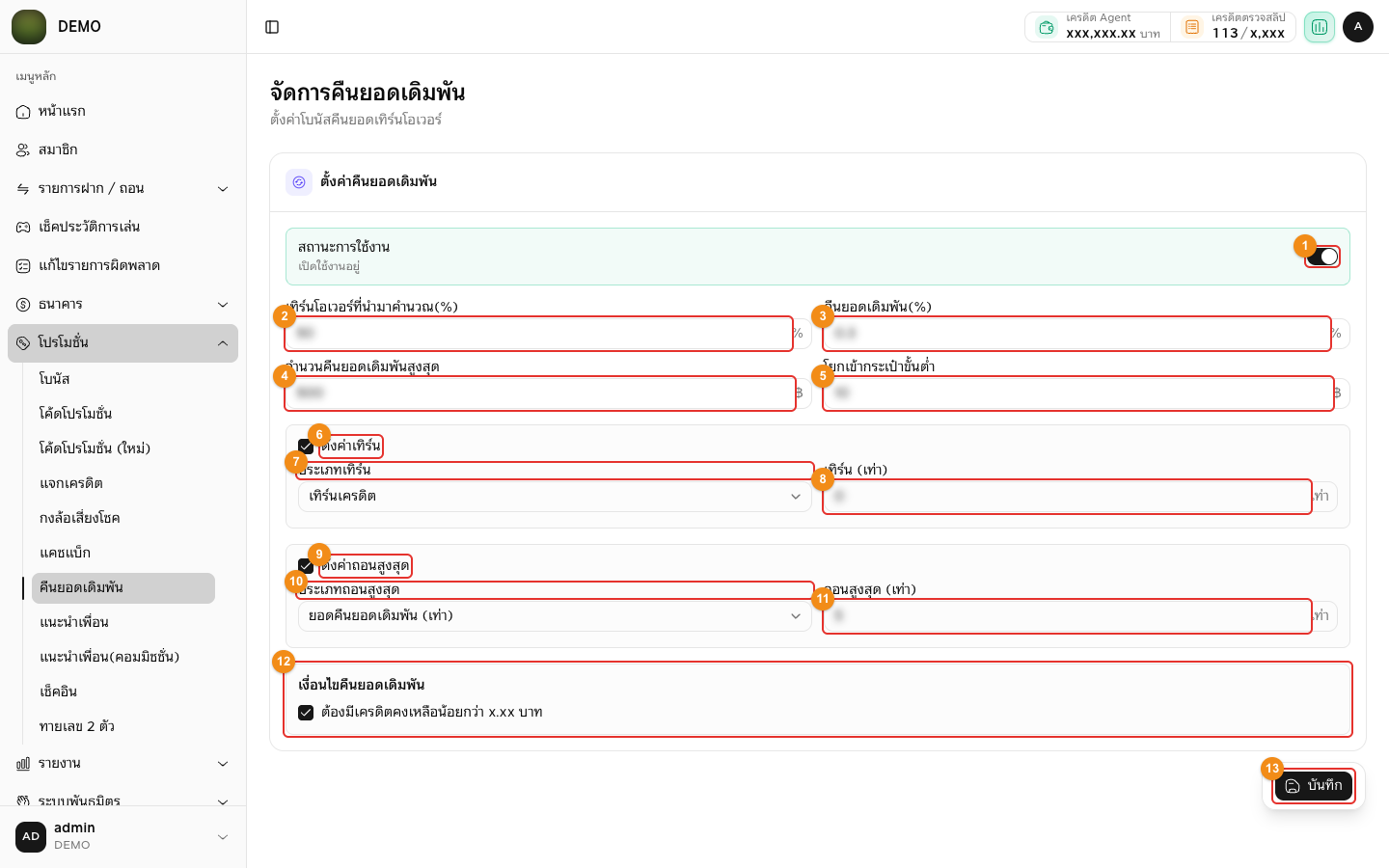Toggle ตั้งค่าถอนสูงสุด checkbox
Image resolution: width=1389 pixels, height=868 pixels.
tap(306, 566)
